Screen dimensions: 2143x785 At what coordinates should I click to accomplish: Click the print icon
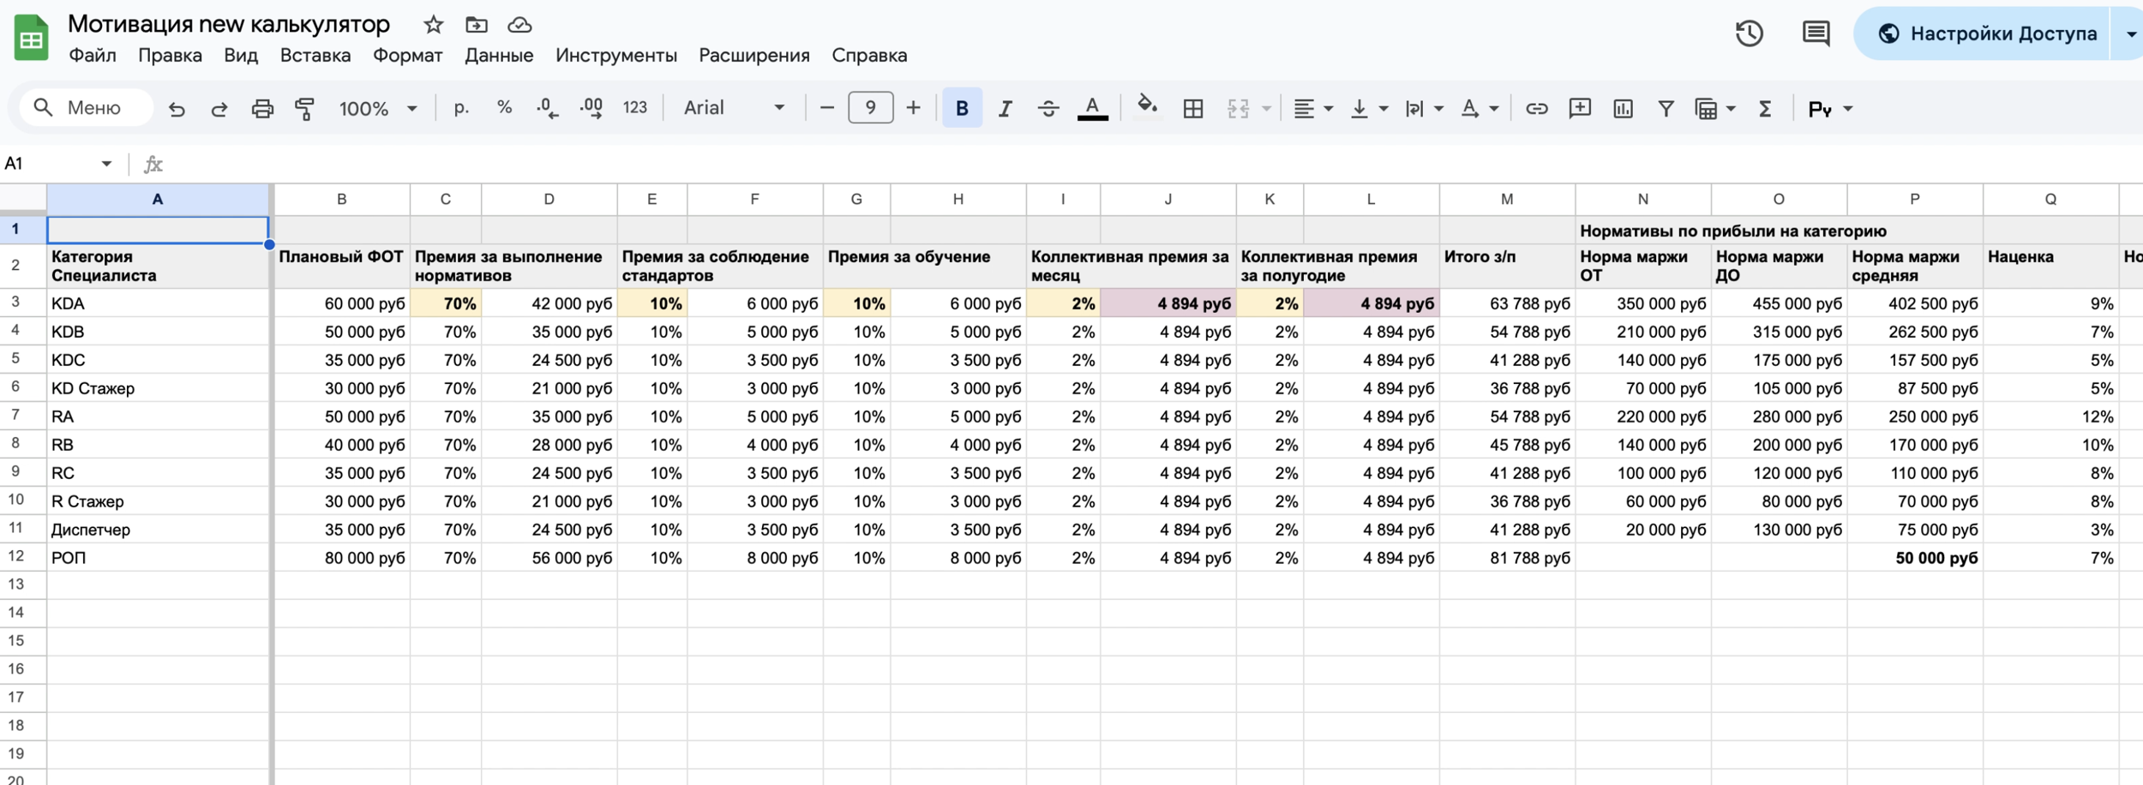262,109
